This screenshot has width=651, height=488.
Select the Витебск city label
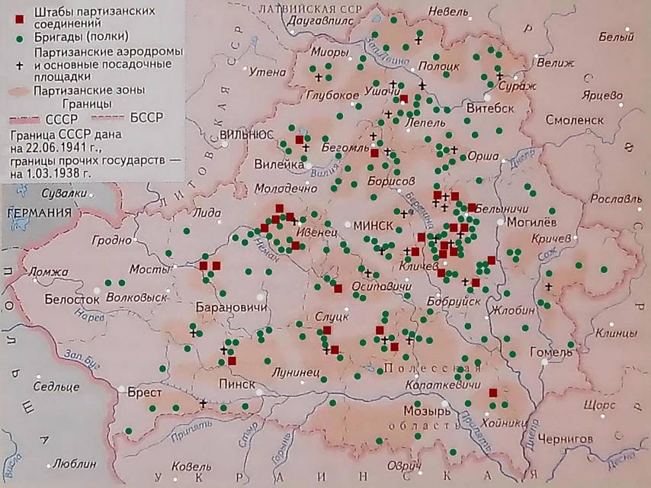click(x=489, y=108)
